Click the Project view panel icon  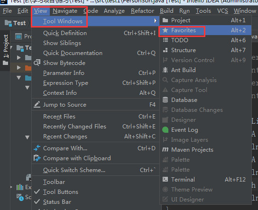[x=18, y=36]
